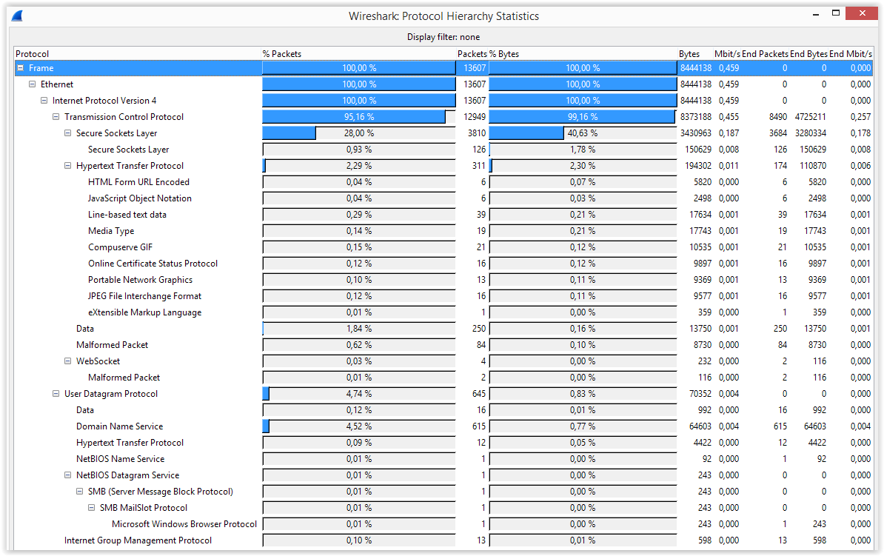Collapse the TCP Hypertext Transfer Protocol node
The height and width of the screenshot is (556, 884).
point(67,166)
